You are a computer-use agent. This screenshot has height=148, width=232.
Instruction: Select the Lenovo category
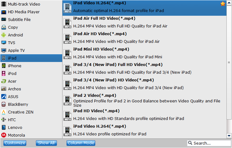point(31,127)
